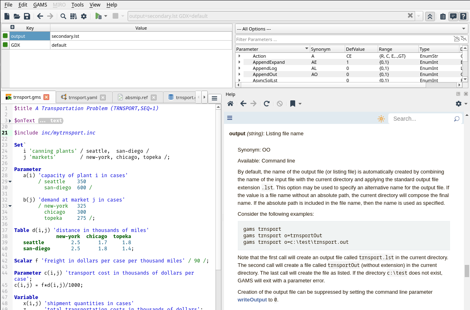Screen dimensions: 470x310
Task: Click the Run GAMS play icon
Action: click(x=98, y=16)
